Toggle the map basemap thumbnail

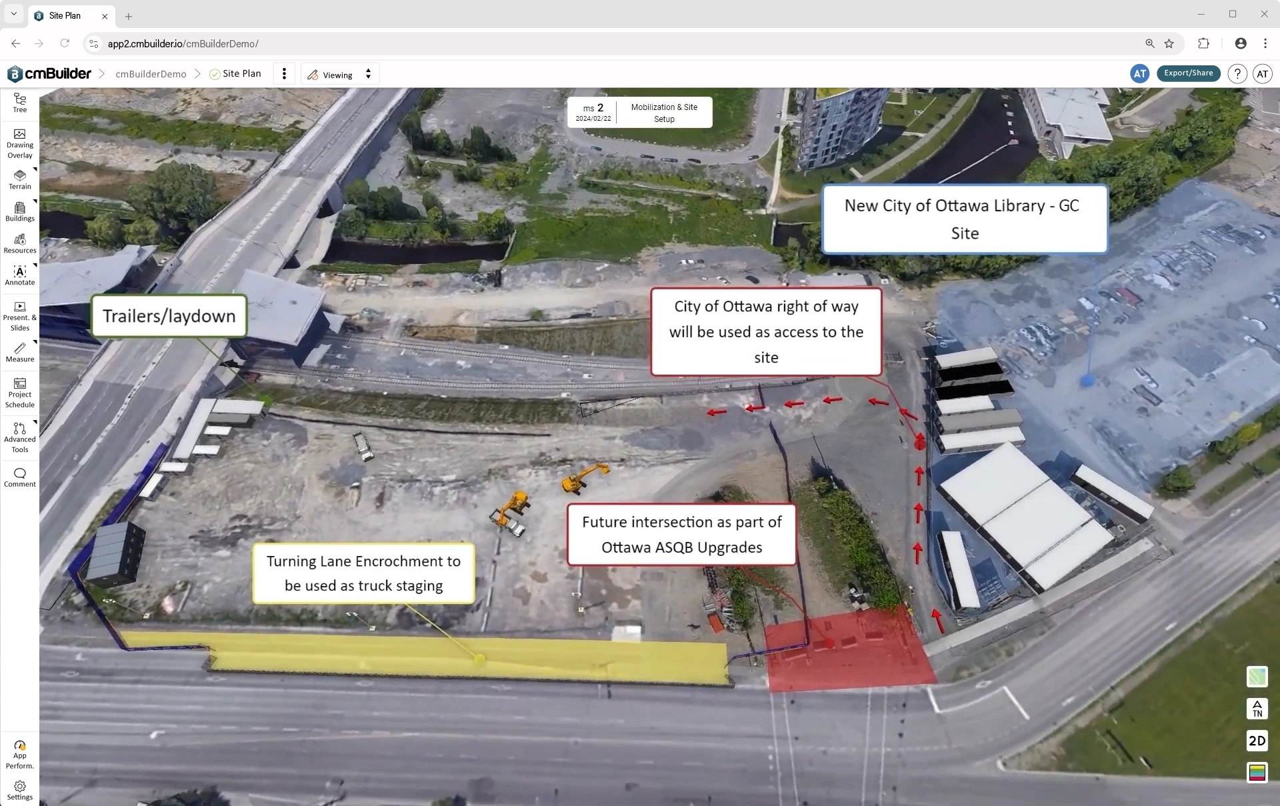coord(1257,677)
